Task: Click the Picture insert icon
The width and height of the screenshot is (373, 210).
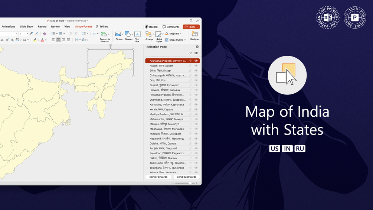Action: tap(118, 34)
